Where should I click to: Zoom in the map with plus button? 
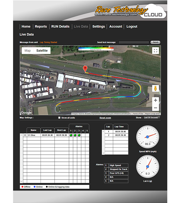(156, 100)
